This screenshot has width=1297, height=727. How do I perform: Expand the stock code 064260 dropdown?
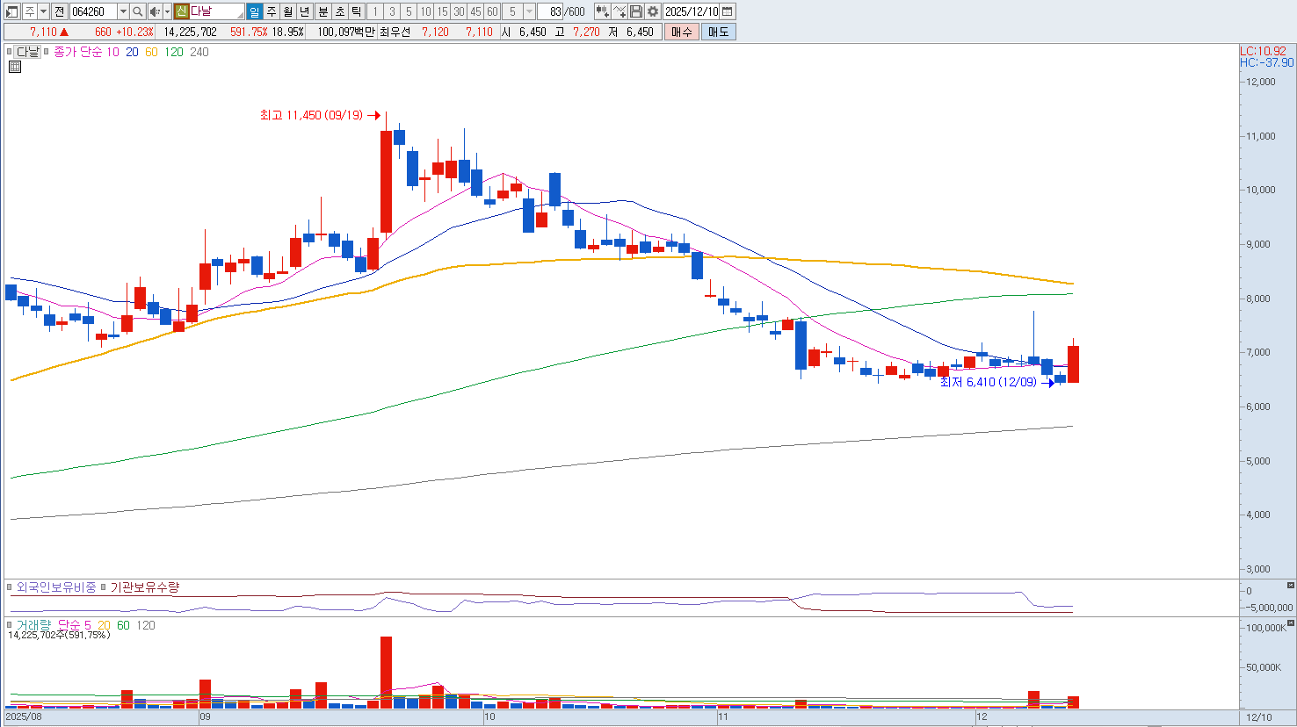[x=123, y=11]
